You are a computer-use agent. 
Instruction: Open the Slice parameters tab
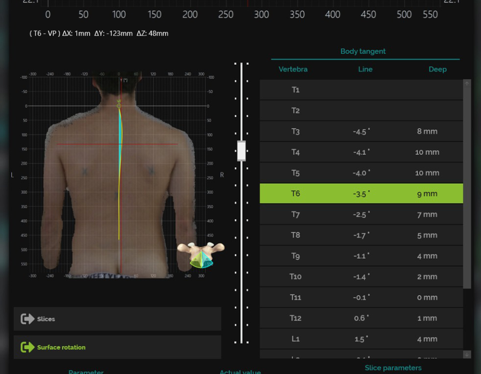point(393,368)
